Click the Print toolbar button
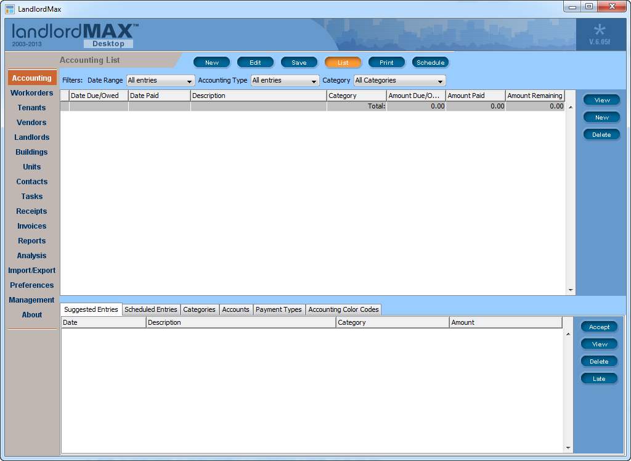 (386, 62)
